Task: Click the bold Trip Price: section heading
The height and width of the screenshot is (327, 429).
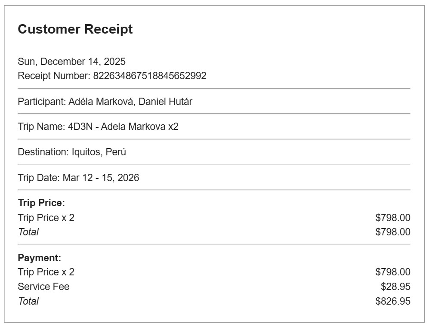Action: pyautogui.click(x=41, y=203)
